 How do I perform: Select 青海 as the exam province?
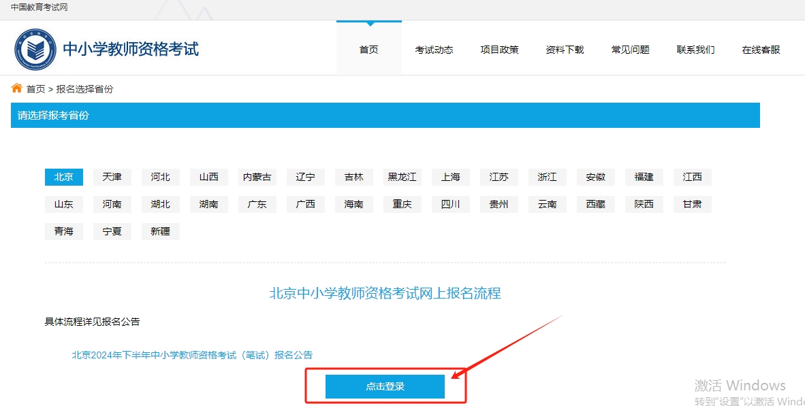tap(63, 231)
